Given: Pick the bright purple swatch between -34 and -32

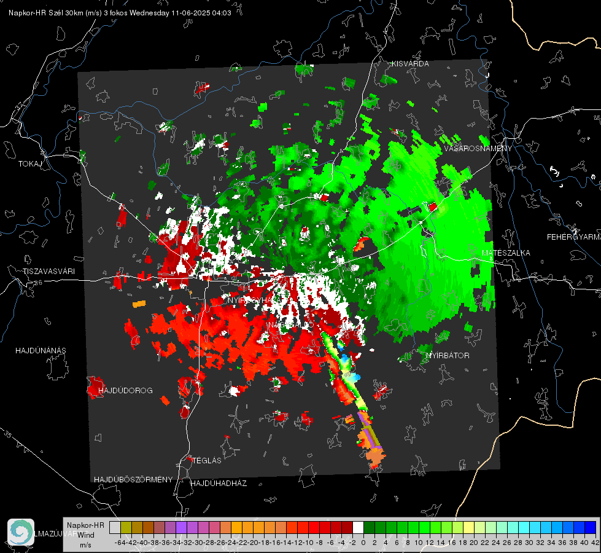Looking at the screenshot, I should 181,527.
